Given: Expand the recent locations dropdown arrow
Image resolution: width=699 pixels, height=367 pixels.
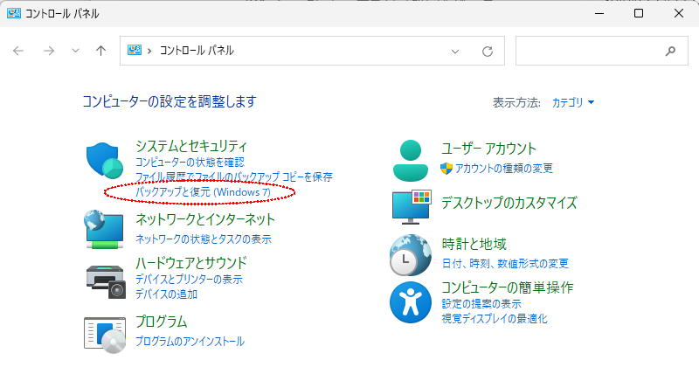Looking at the screenshot, I should click(x=75, y=51).
